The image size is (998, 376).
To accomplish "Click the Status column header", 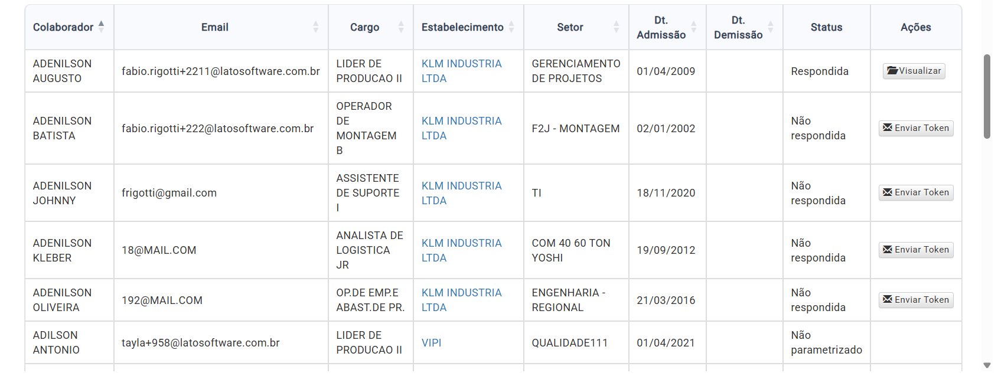I will [x=826, y=27].
